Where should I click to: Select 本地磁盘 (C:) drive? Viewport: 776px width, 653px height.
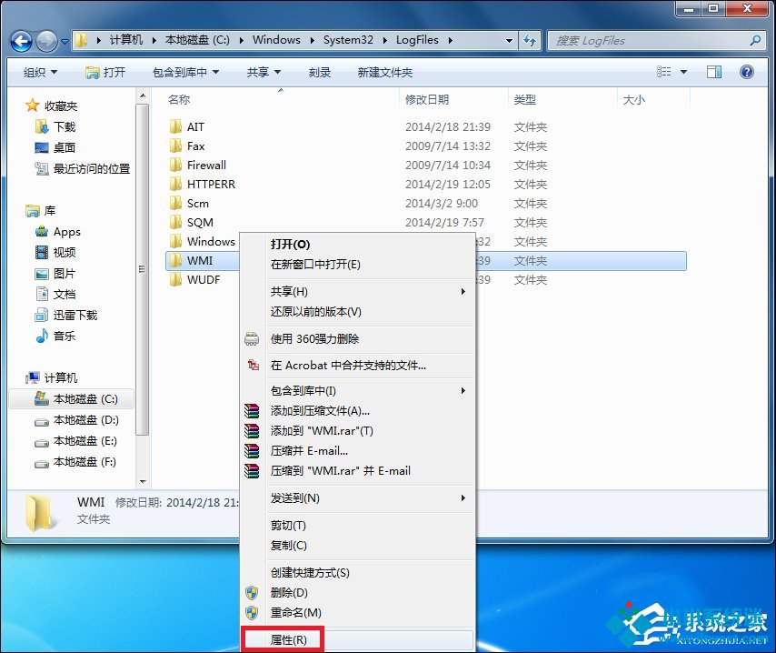[x=71, y=399]
